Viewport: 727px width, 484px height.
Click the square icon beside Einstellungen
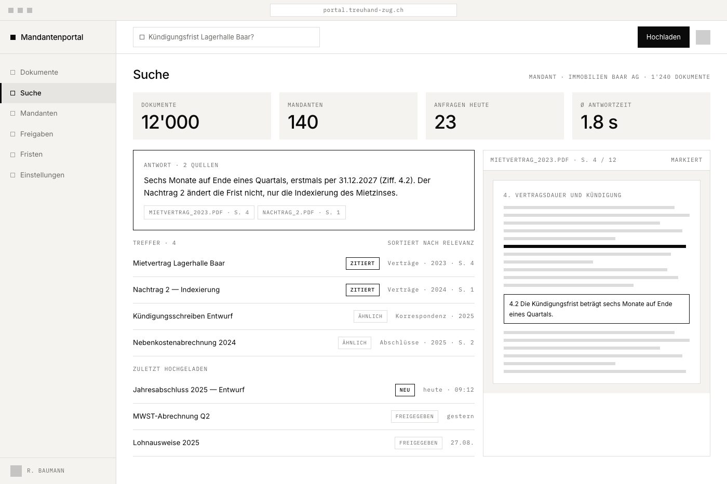13,175
